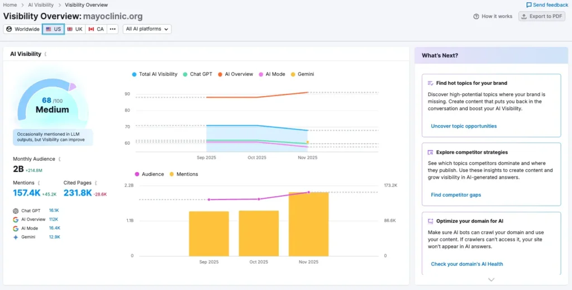Click the Sep 2025 mentions bar
Screen dimensions: 572x290
pyautogui.click(x=209, y=234)
